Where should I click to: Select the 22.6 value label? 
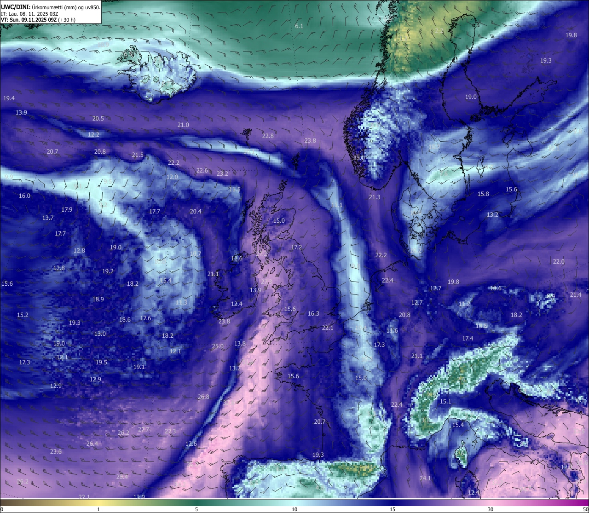click(x=202, y=171)
